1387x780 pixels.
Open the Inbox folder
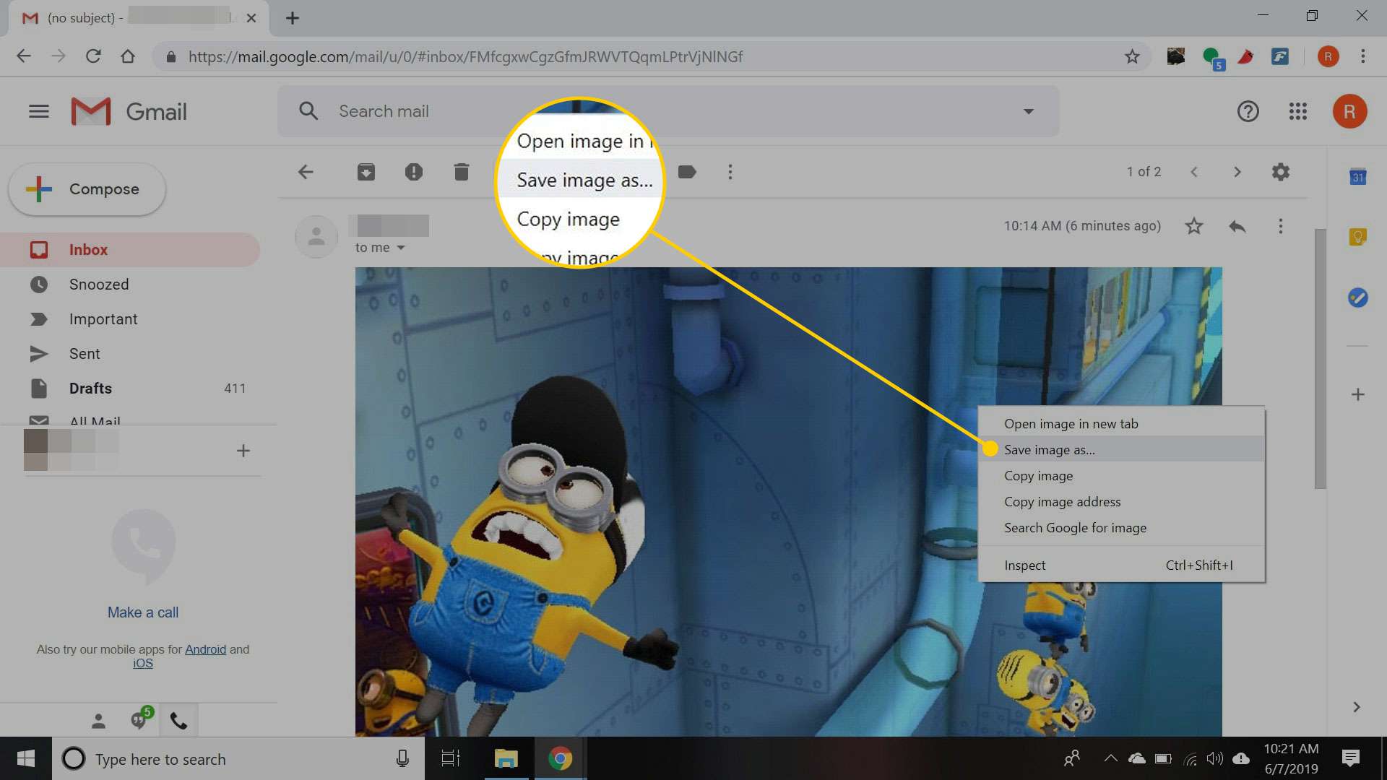pyautogui.click(x=130, y=250)
